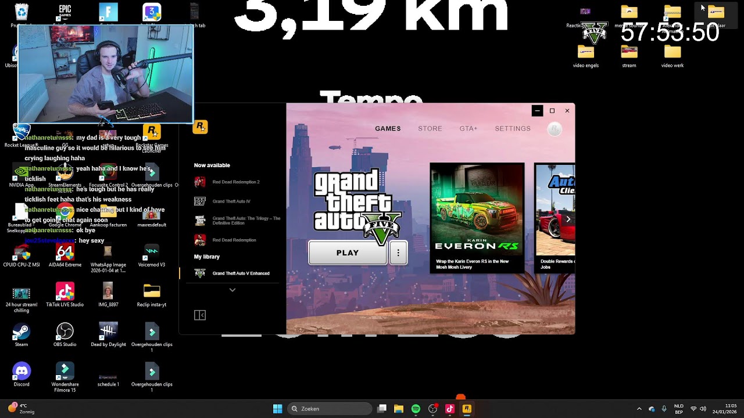This screenshot has width=744, height=418.
Task: Switch to the GTA+ tab
Action: pos(468,129)
